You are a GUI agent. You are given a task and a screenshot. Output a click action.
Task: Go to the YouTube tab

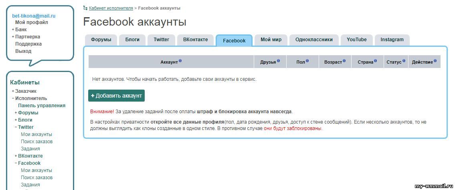coord(357,40)
